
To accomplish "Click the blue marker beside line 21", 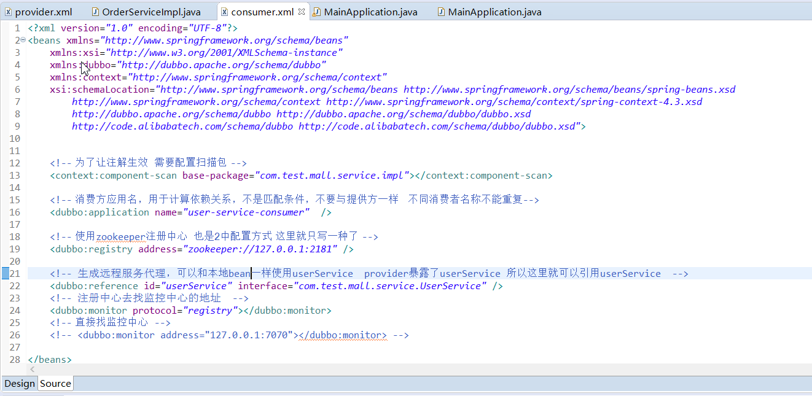I will coord(6,274).
